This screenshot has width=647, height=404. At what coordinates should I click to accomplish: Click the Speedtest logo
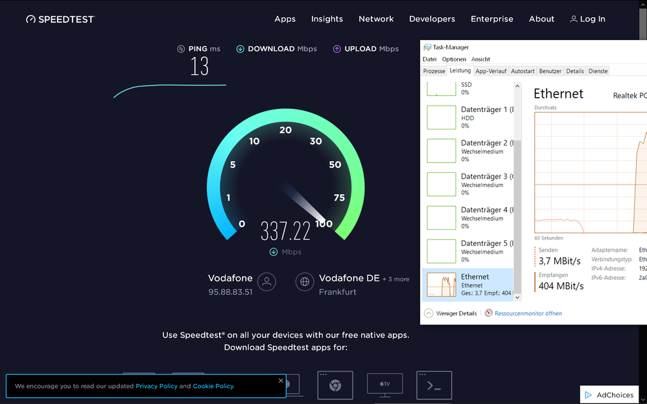coord(60,19)
